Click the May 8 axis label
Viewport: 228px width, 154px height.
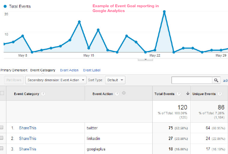tap(22, 55)
